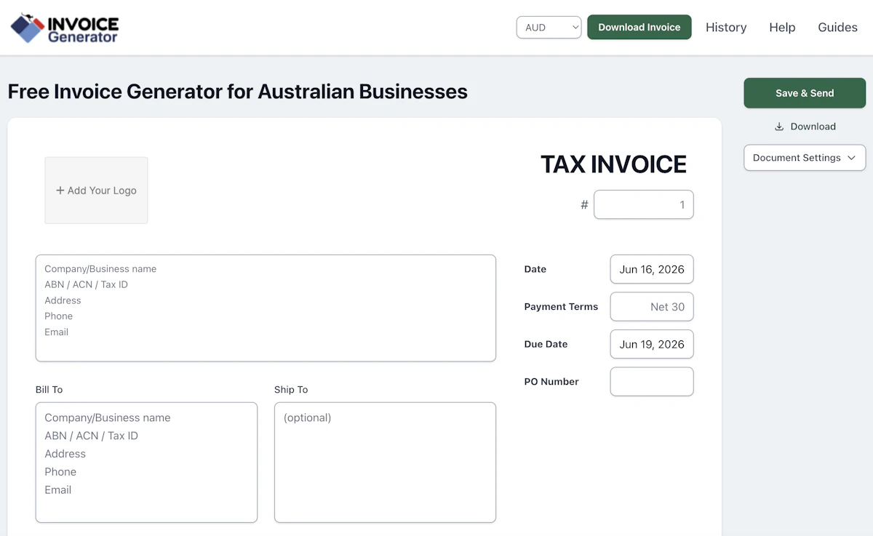Open the Help menu item
The height and width of the screenshot is (536, 873).
(x=782, y=28)
